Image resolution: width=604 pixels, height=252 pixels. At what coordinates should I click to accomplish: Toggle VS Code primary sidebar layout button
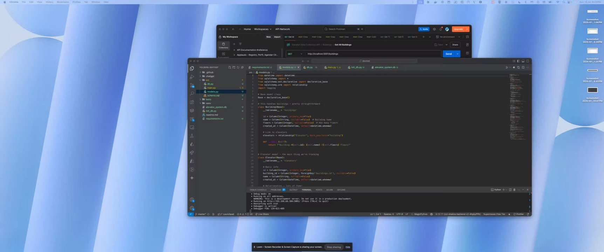click(x=519, y=61)
